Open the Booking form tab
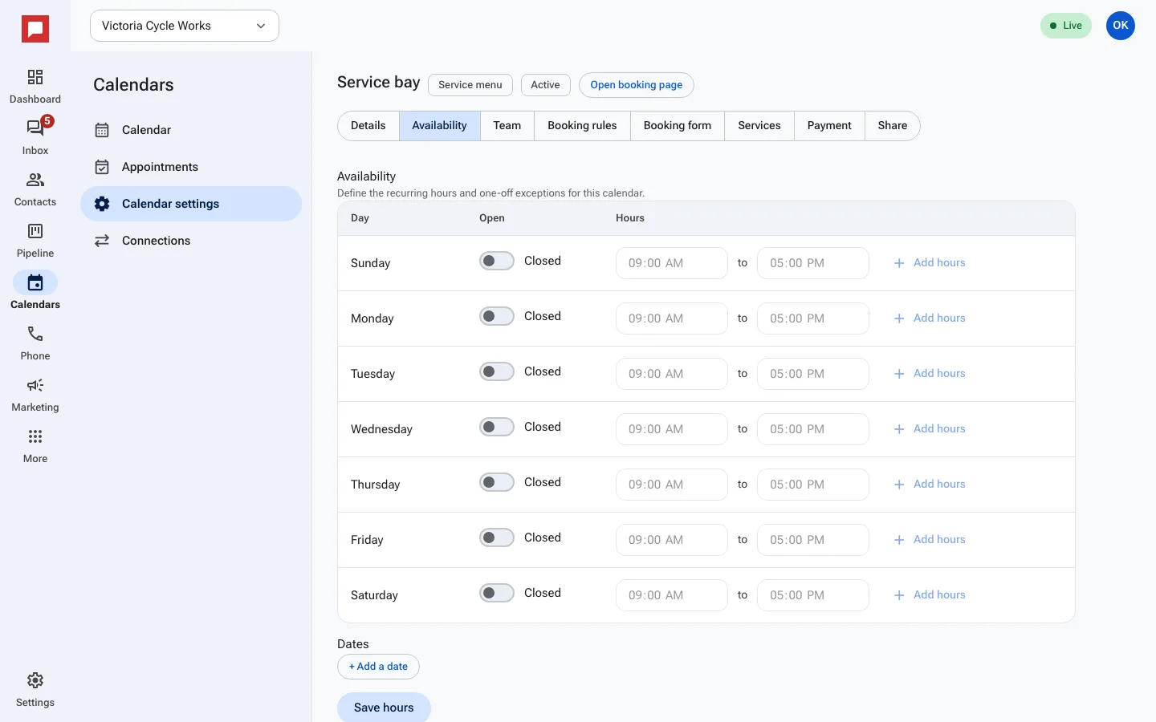 click(x=678, y=126)
